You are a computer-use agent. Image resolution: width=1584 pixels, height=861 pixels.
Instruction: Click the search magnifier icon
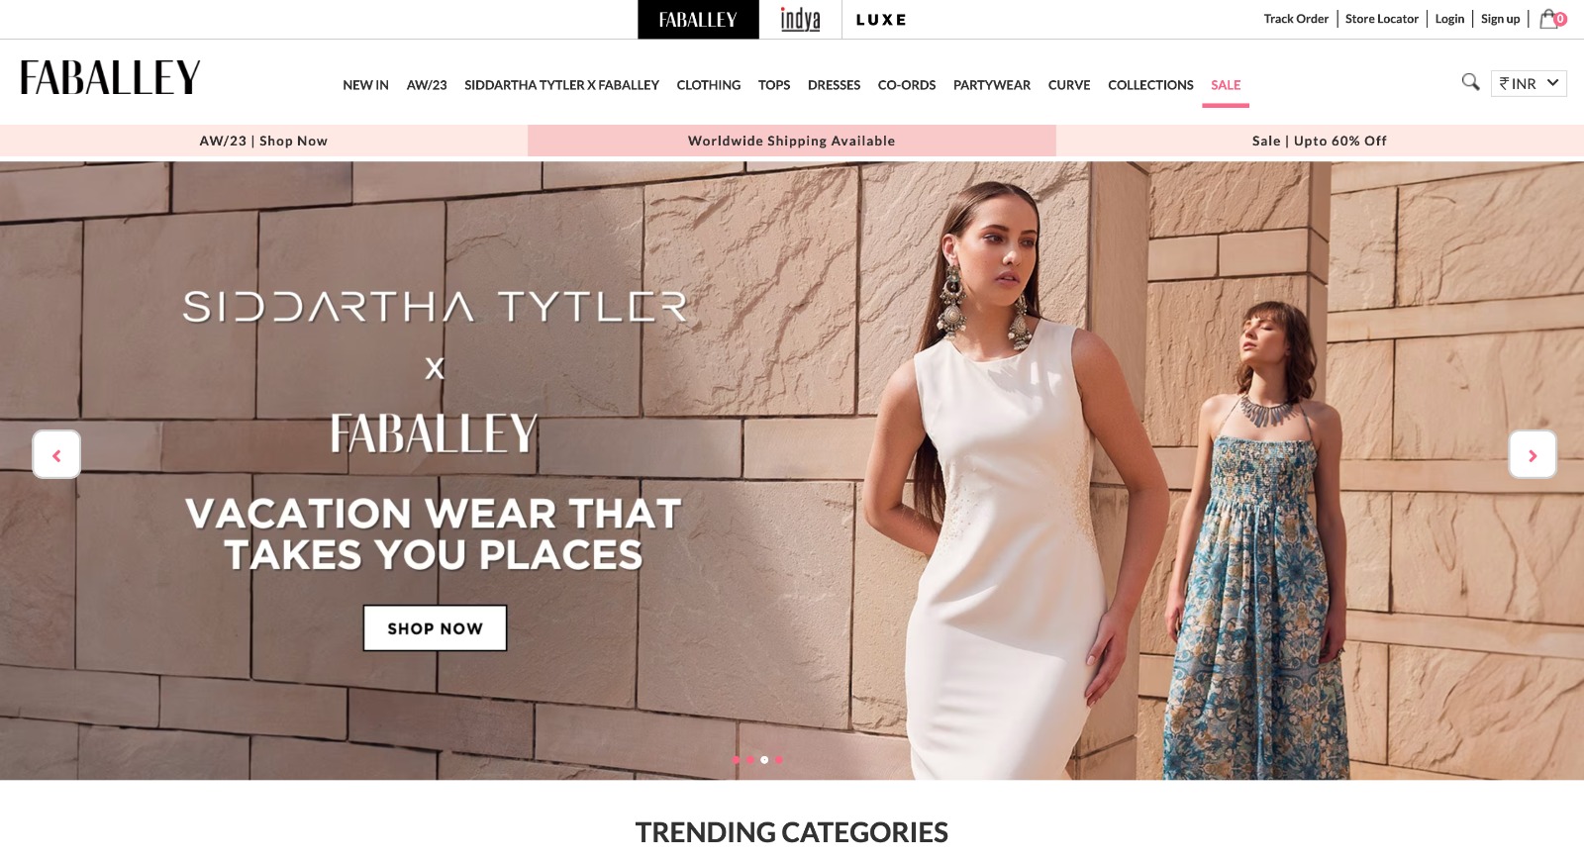tap(1470, 82)
